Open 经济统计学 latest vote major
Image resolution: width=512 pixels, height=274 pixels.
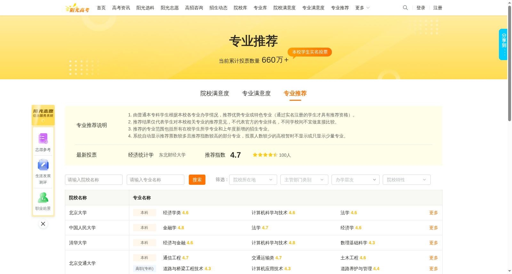[x=141, y=155]
